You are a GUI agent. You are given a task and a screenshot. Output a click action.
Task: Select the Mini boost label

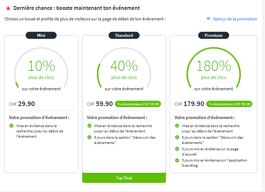point(41,35)
